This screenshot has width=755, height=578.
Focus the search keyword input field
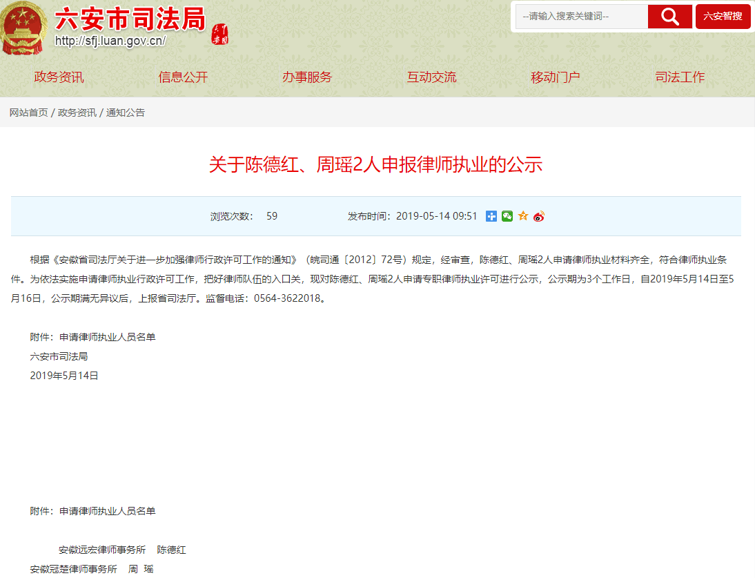click(x=582, y=17)
